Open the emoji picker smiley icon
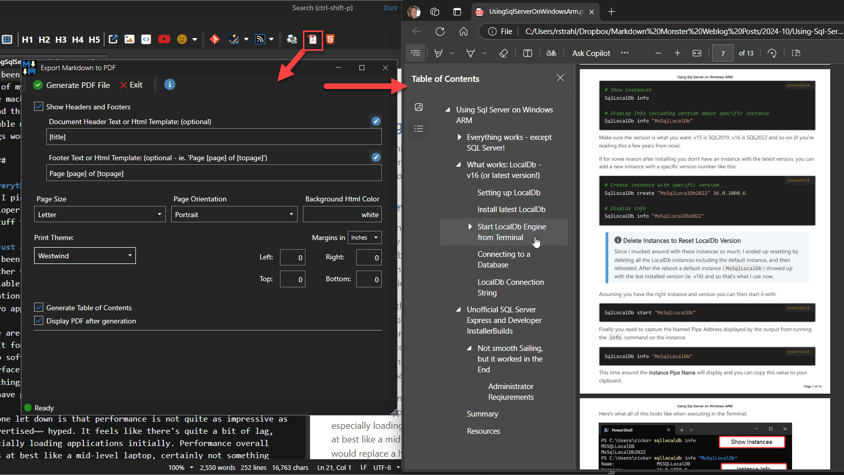 click(182, 39)
